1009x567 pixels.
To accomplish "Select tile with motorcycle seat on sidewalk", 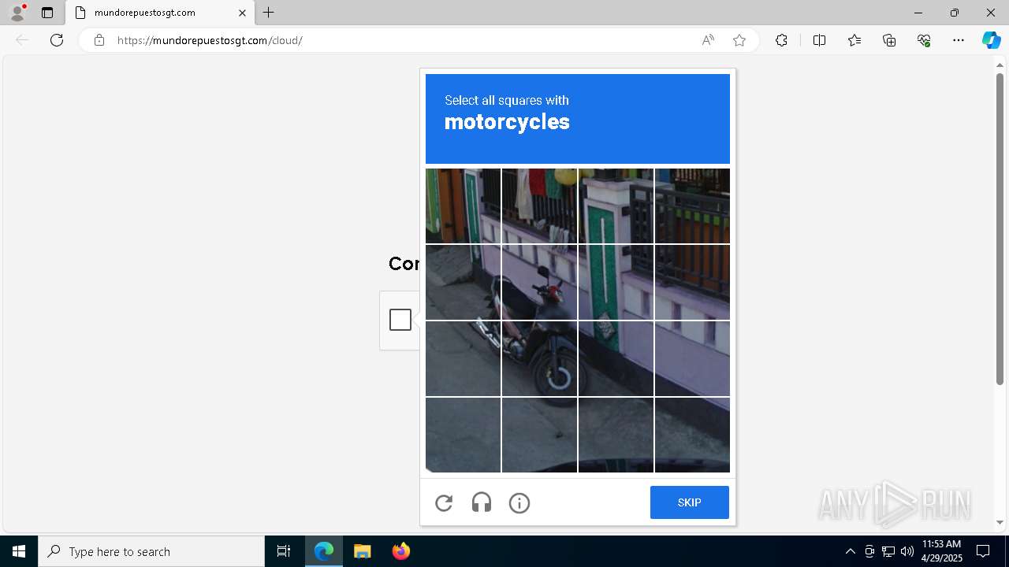I will [x=463, y=358].
